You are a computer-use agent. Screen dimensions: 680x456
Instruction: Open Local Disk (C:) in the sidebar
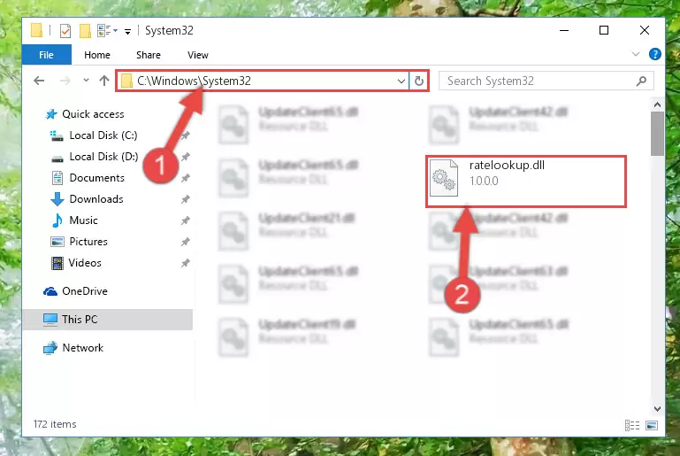[94, 135]
